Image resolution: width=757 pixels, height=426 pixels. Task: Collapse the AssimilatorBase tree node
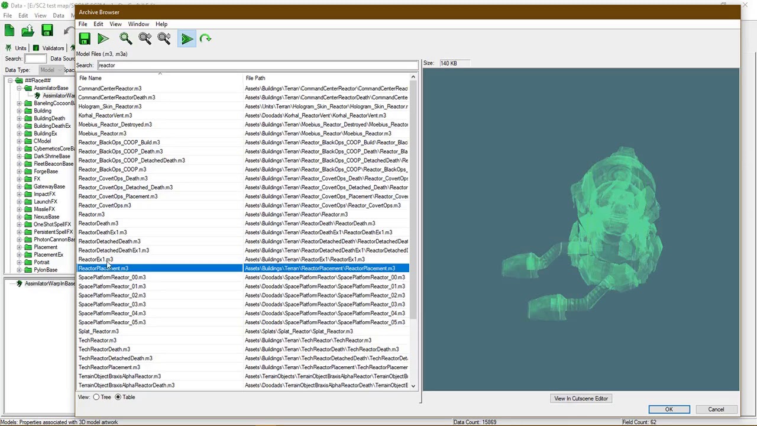[x=19, y=88]
